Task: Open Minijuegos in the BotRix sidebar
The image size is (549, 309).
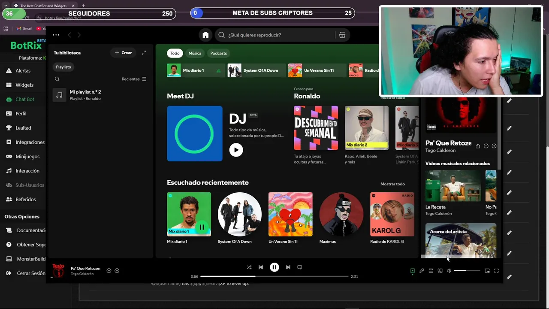Action: pos(27,157)
